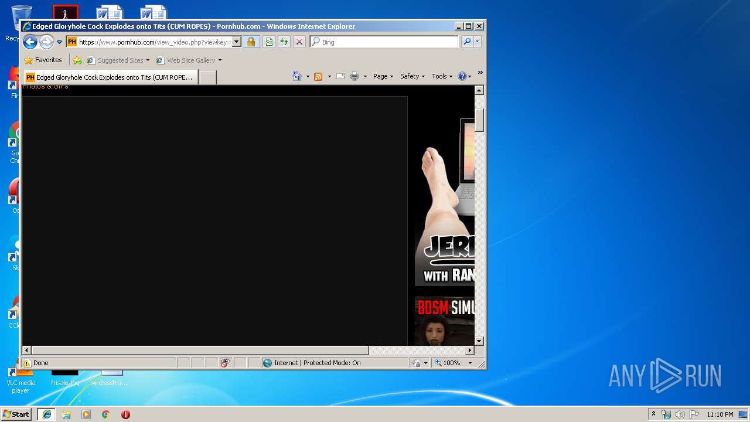Select the Adobe Reader desktop icon

(x=66, y=12)
